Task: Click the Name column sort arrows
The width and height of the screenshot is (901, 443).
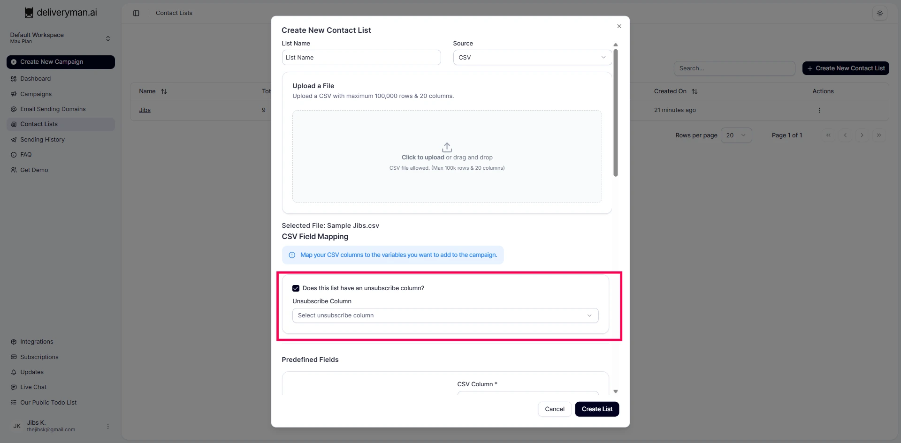Action: pyautogui.click(x=164, y=92)
